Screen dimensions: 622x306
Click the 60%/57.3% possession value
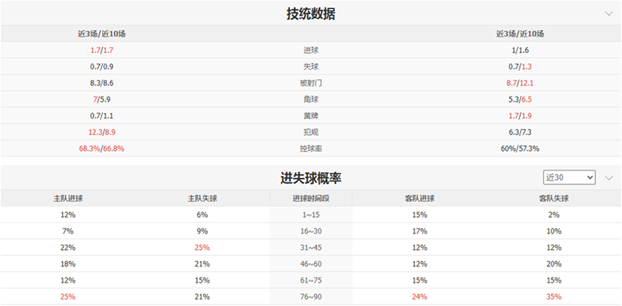click(519, 149)
